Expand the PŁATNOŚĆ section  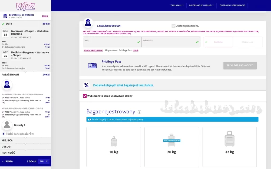coord(26,153)
